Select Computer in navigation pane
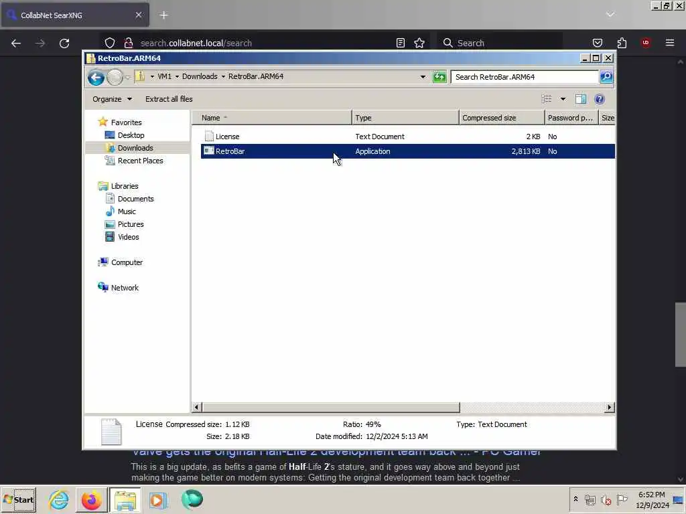This screenshot has height=514, width=686. click(127, 262)
